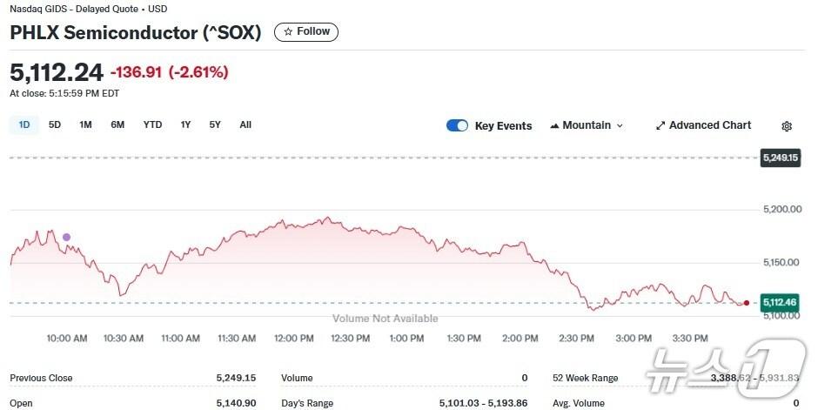Choose the YTD range tab

click(x=152, y=124)
